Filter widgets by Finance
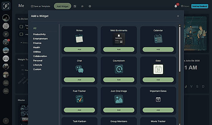The image size is (212, 125). pos(37,43)
